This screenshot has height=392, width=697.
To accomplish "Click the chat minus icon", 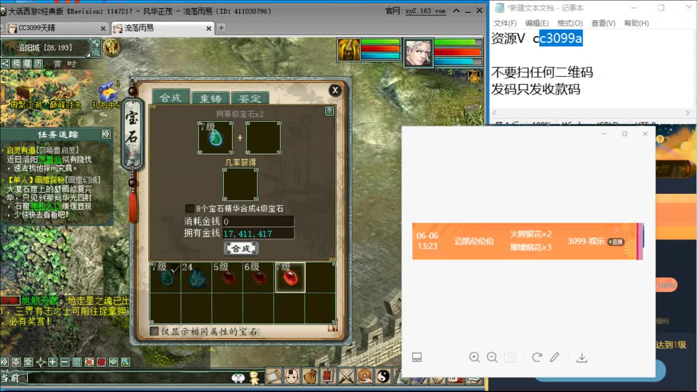I will pyautogui.click(x=65, y=362).
